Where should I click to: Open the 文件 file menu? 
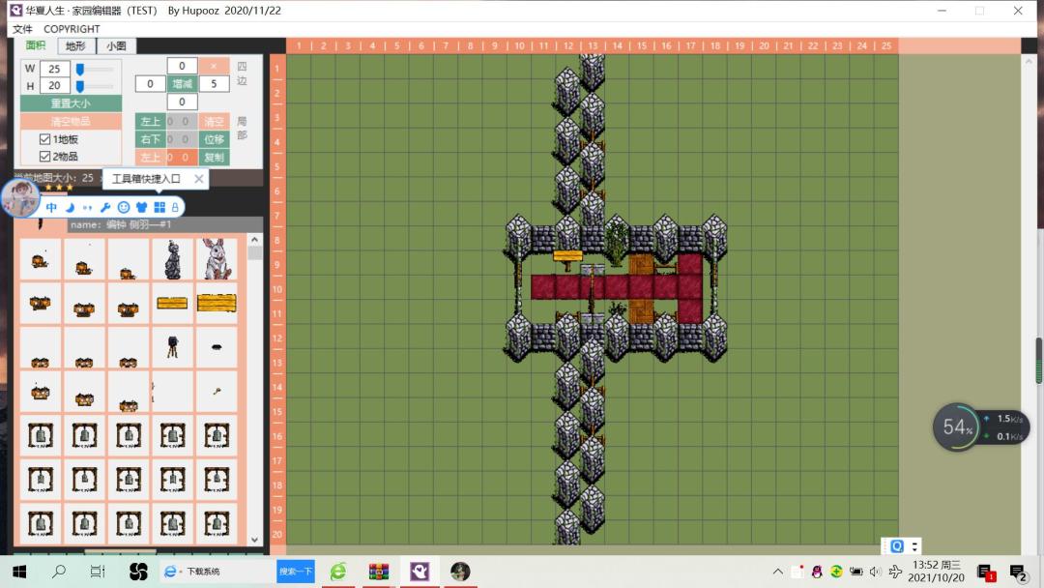coord(22,29)
